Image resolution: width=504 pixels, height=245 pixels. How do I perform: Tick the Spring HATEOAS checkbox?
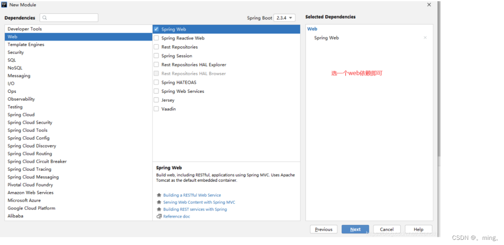pos(156,82)
